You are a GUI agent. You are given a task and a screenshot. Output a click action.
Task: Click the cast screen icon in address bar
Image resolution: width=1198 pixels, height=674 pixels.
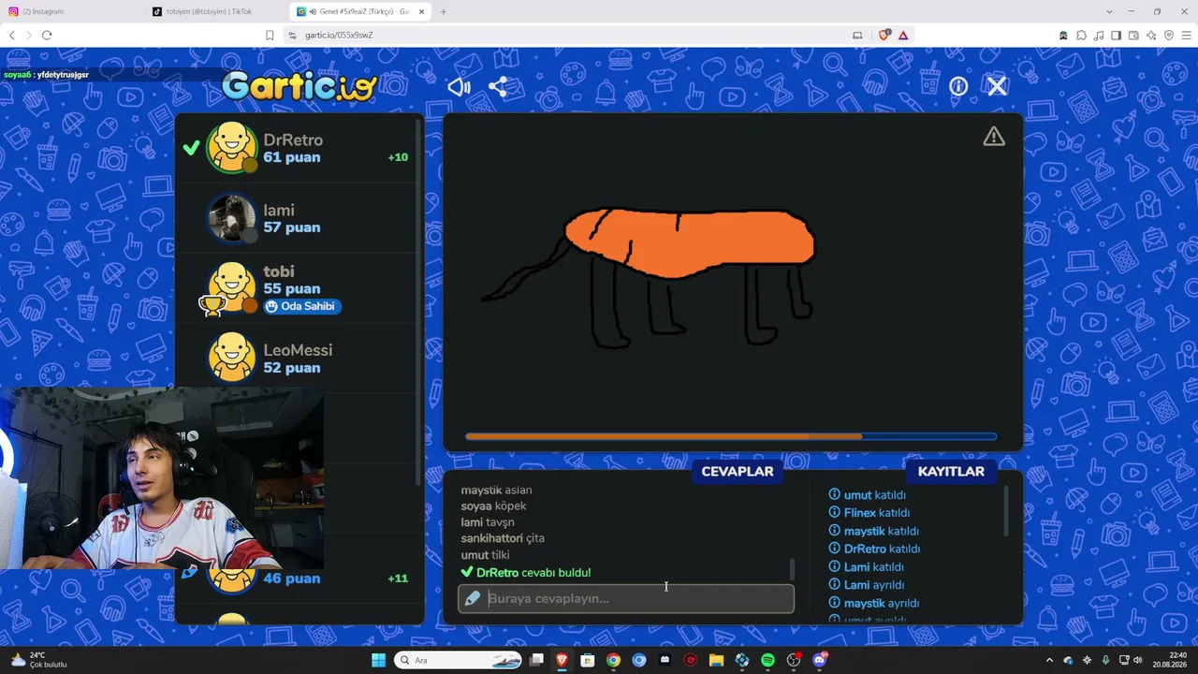857,35
